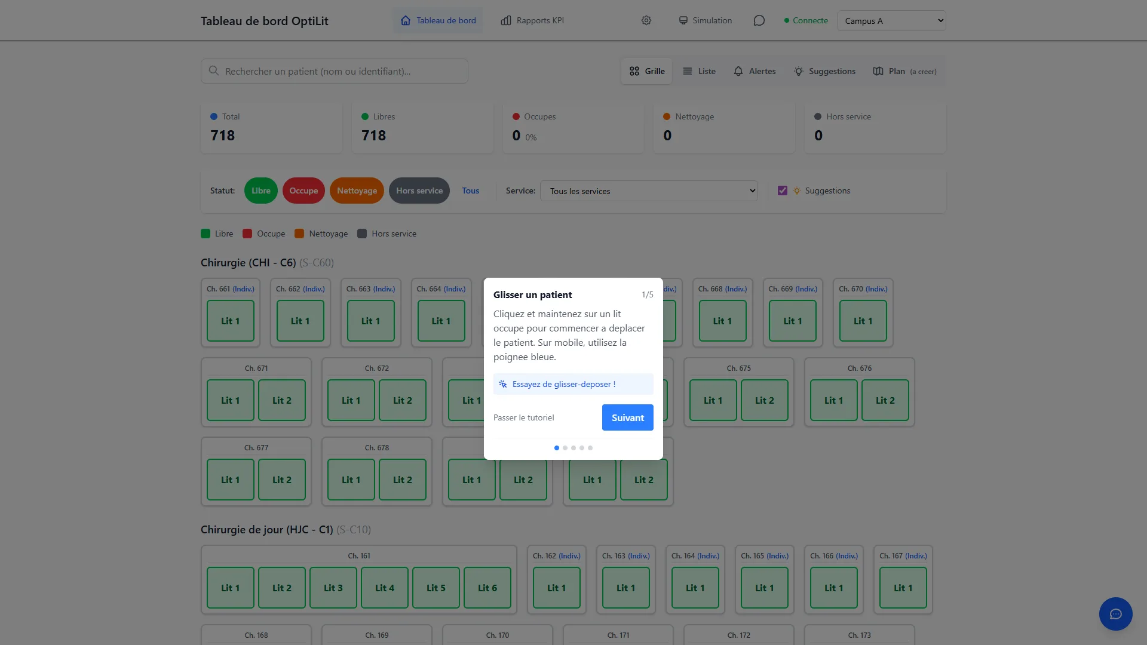The width and height of the screenshot is (1147, 645).
Task: Launch Simulation with the monitor icon
Action: [x=683, y=20]
